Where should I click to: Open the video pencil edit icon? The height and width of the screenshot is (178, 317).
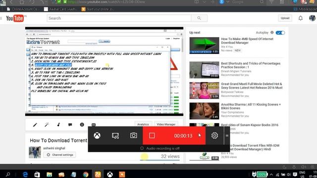click(x=35, y=125)
